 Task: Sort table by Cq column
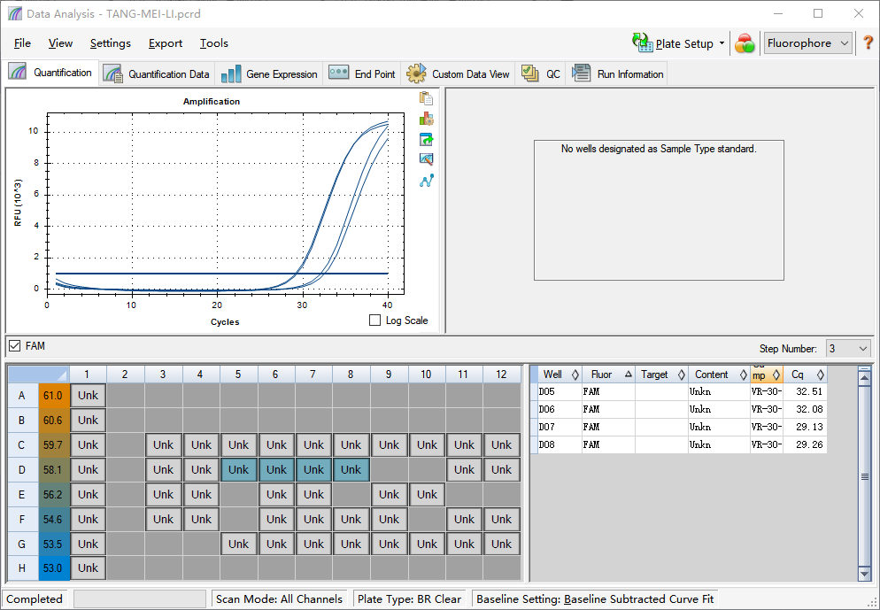click(805, 374)
